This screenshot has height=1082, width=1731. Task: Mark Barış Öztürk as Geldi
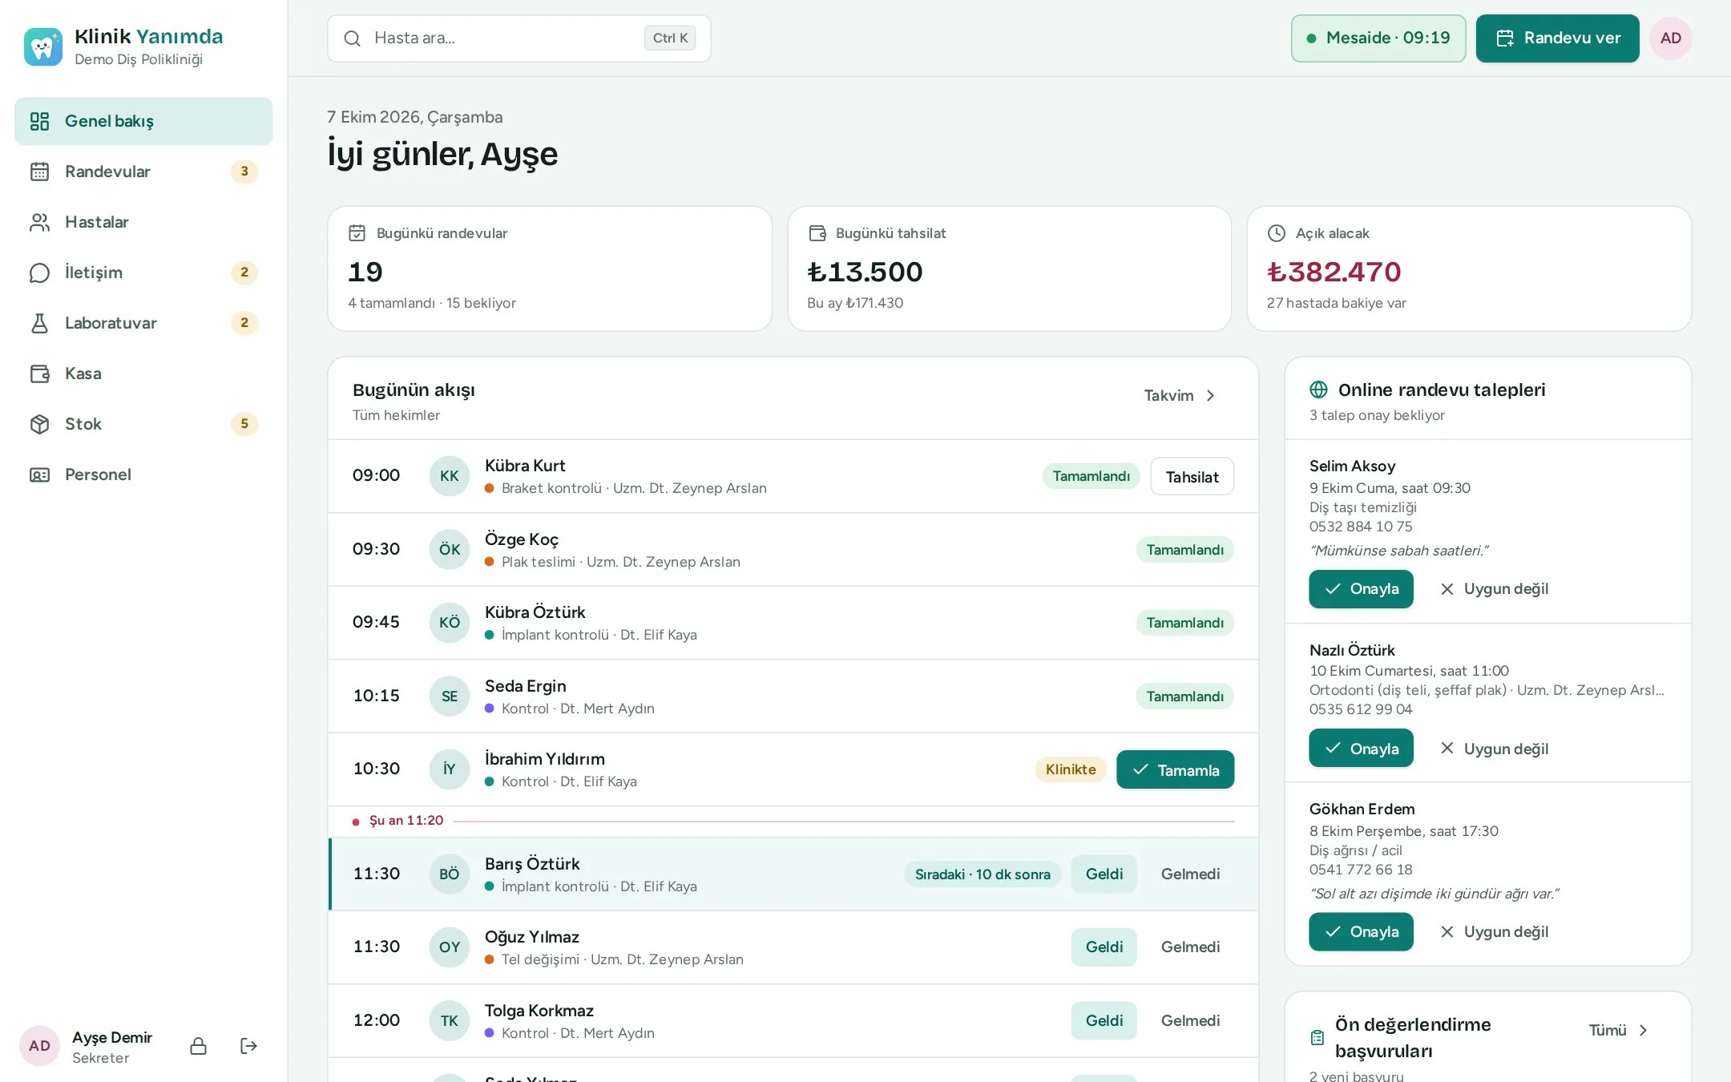(x=1104, y=874)
